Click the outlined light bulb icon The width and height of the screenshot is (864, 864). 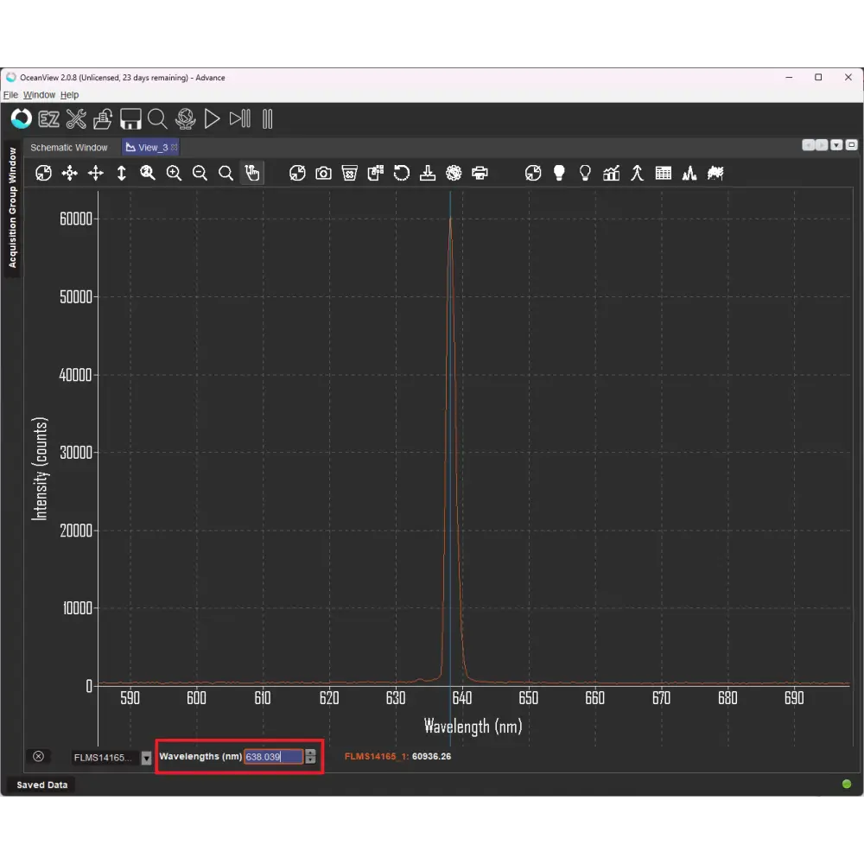(585, 173)
